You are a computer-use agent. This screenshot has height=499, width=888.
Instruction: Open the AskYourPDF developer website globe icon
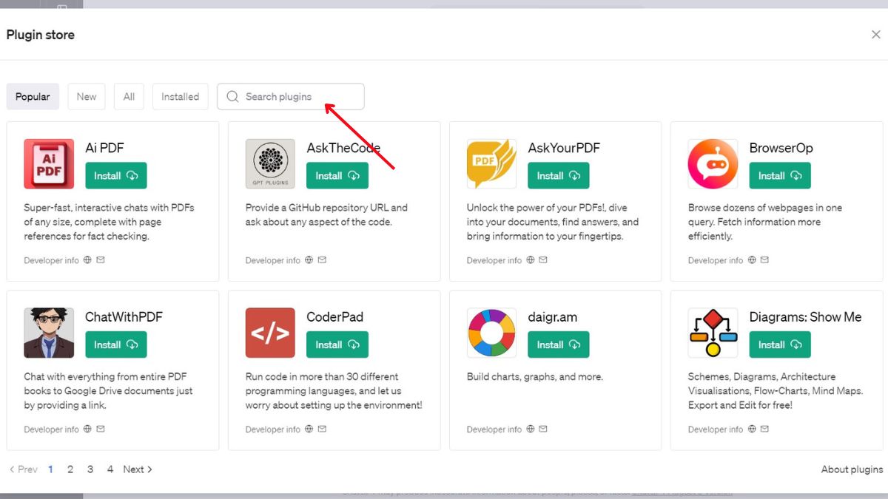pos(530,260)
